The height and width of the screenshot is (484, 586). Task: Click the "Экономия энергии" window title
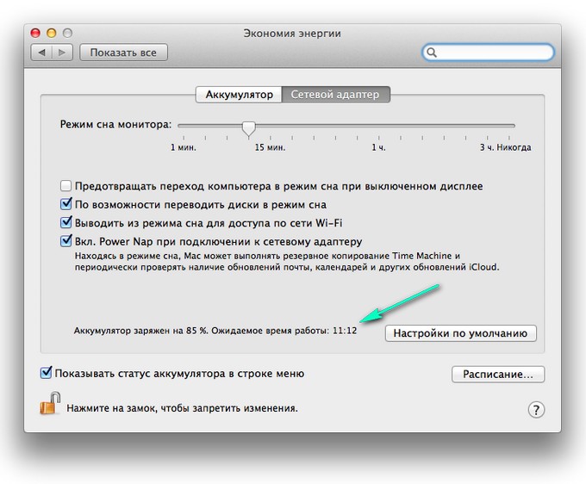tap(292, 34)
